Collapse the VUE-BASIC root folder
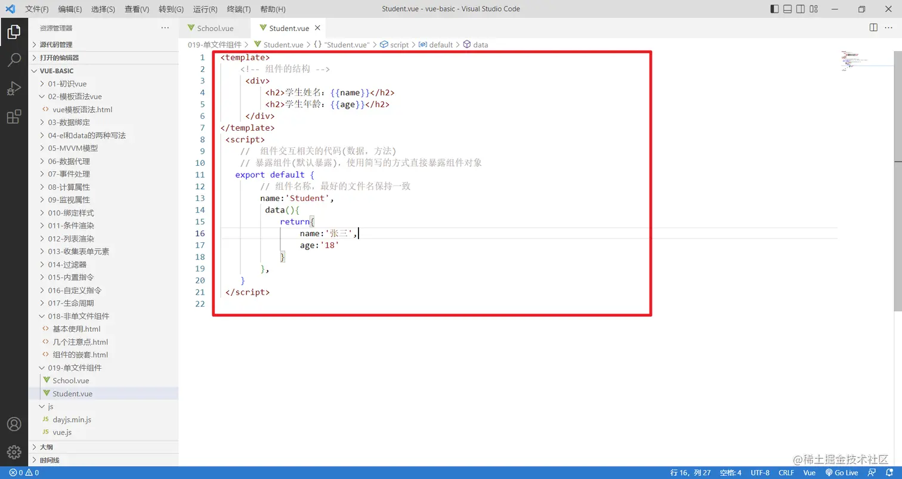Image resolution: width=902 pixels, height=479 pixels. 103,71
